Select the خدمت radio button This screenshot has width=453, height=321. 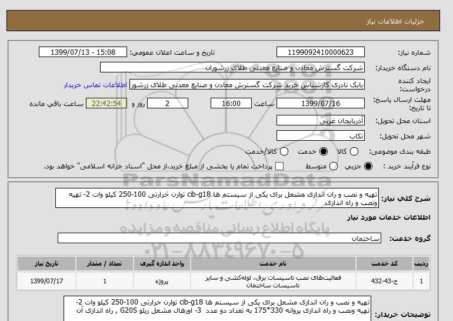[x=324, y=151]
